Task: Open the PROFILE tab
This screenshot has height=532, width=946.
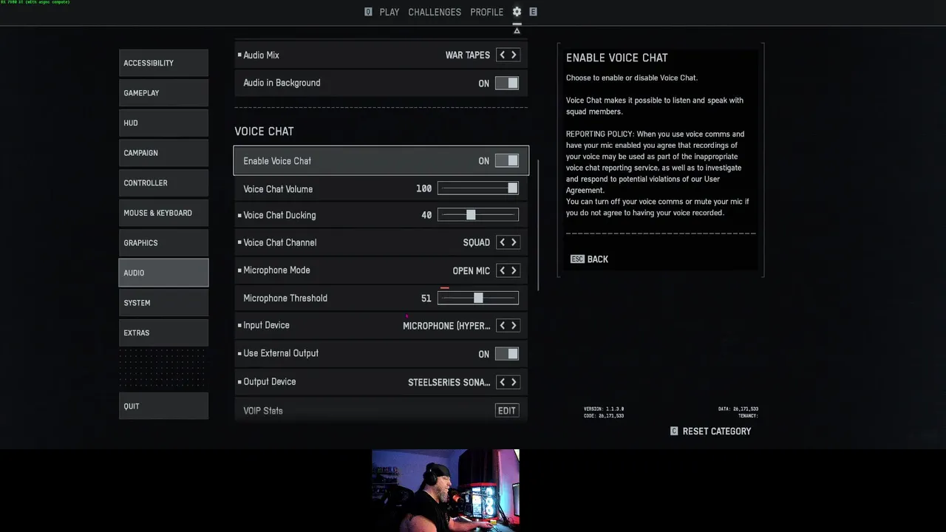Action: 487,12
